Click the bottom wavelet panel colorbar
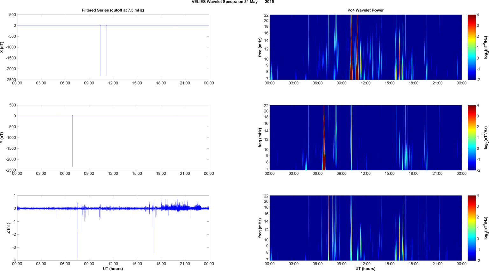Screen dimensions: 489x271 (x=471, y=228)
